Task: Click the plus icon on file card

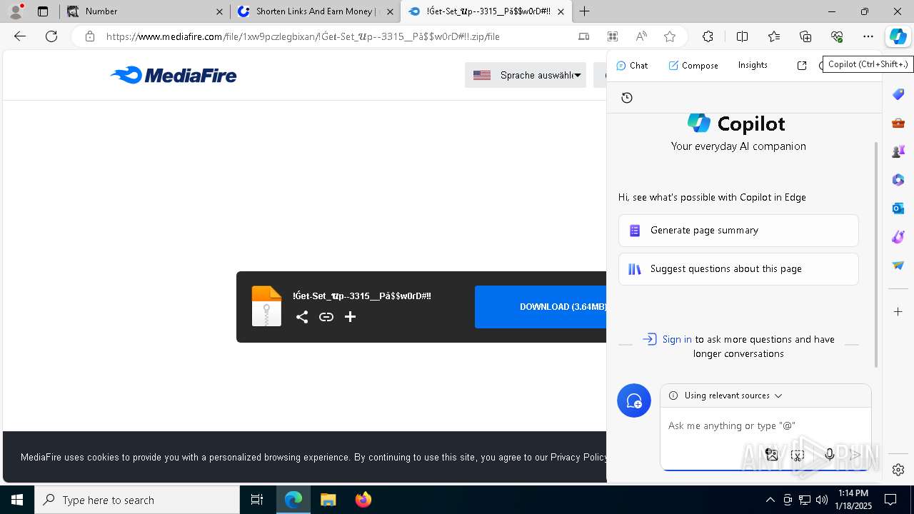Action: tap(350, 317)
